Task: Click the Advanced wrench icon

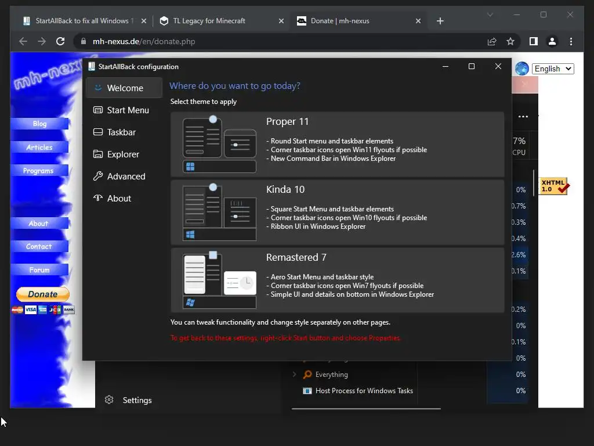Action: (97, 176)
